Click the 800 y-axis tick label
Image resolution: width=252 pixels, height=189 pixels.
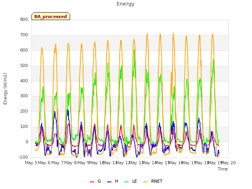click(24, 20)
